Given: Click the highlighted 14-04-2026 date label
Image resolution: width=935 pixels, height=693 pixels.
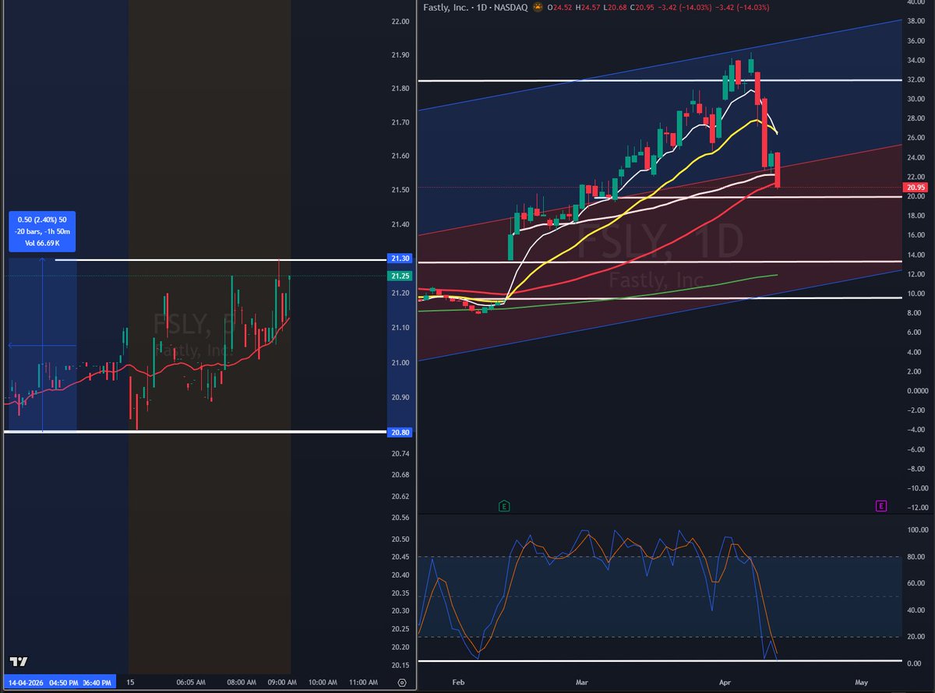Looking at the screenshot, I should (x=24, y=682).
